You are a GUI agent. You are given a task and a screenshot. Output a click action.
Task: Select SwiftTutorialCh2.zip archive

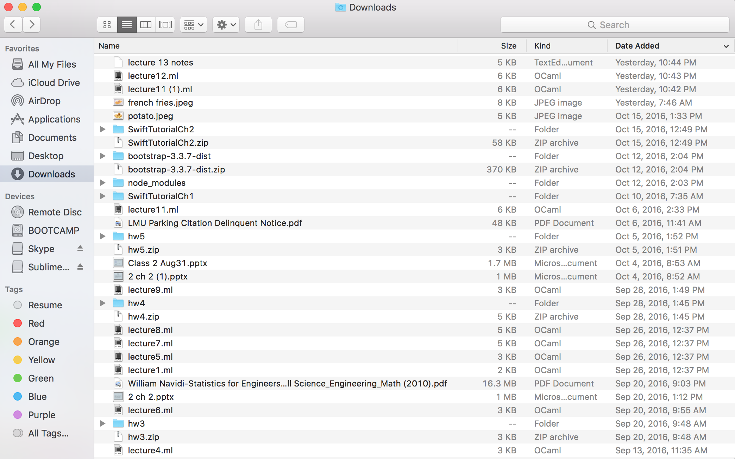pos(415,143)
